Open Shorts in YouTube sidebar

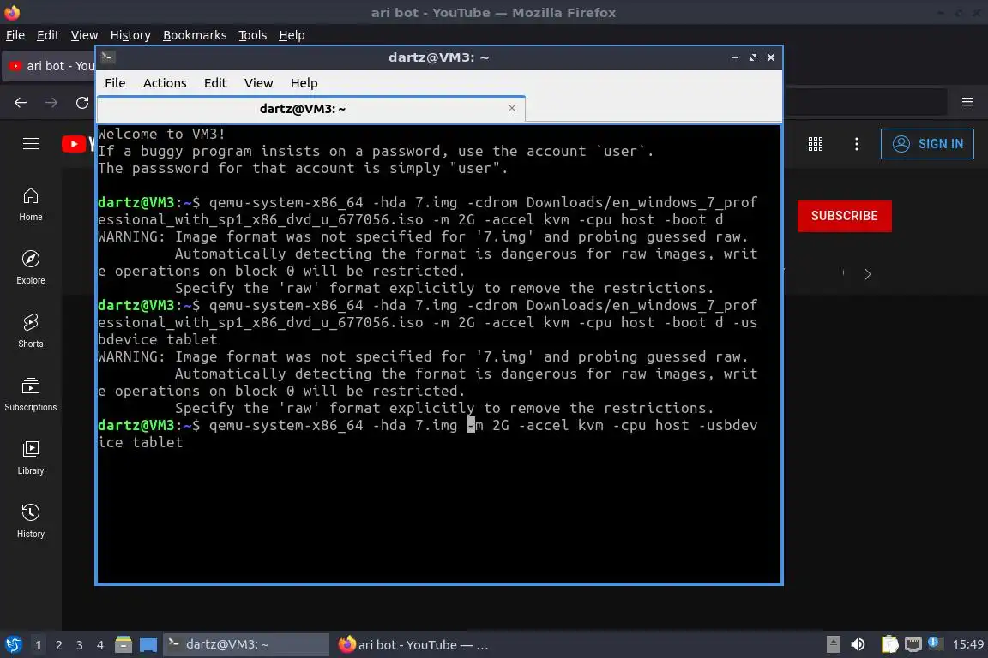tap(30, 332)
